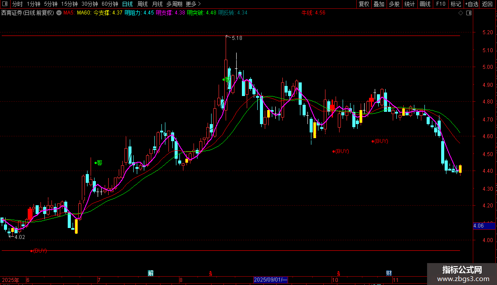
Task: Expand the 更多 periods menu
Action: (x=194, y=4)
